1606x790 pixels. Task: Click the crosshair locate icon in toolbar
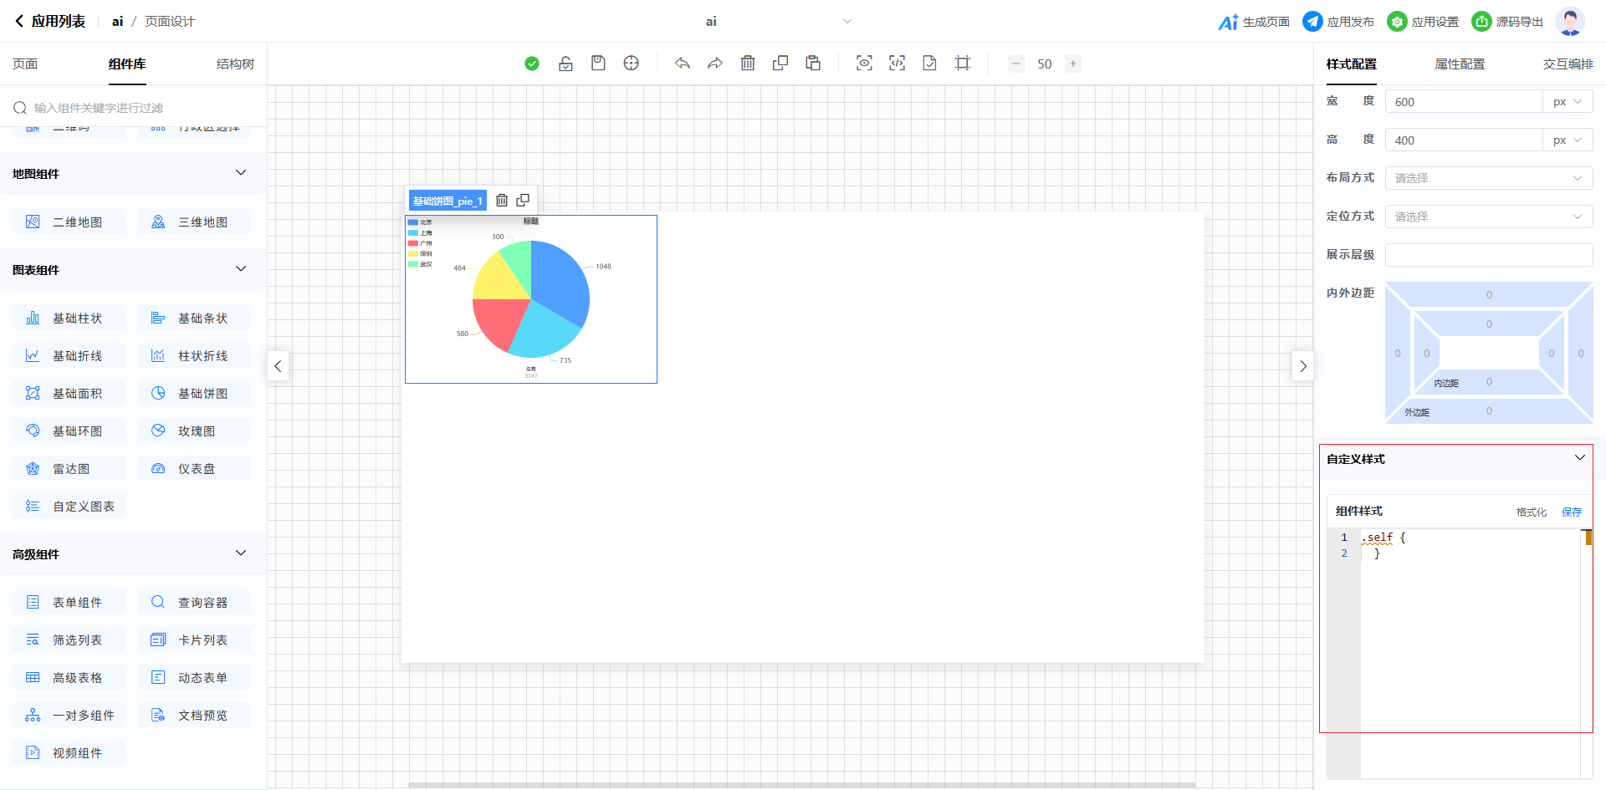click(632, 64)
